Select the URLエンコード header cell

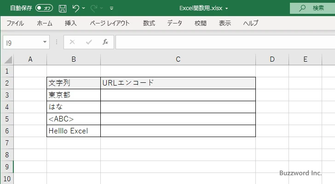tap(178, 83)
